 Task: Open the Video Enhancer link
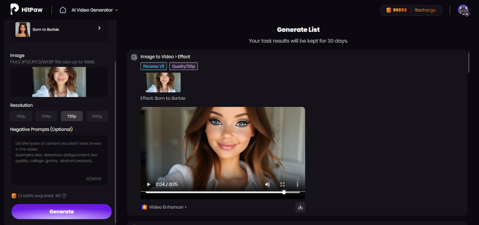coord(168,207)
